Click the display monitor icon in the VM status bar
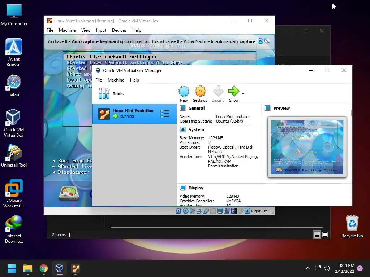 click(220, 211)
